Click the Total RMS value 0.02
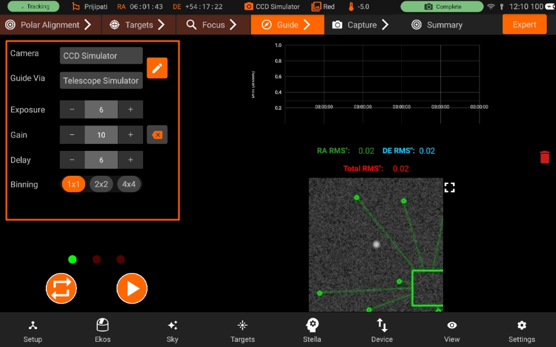 (401, 169)
